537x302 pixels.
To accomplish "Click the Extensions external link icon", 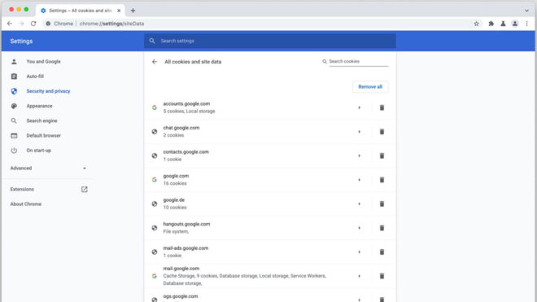I will (85, 189).
